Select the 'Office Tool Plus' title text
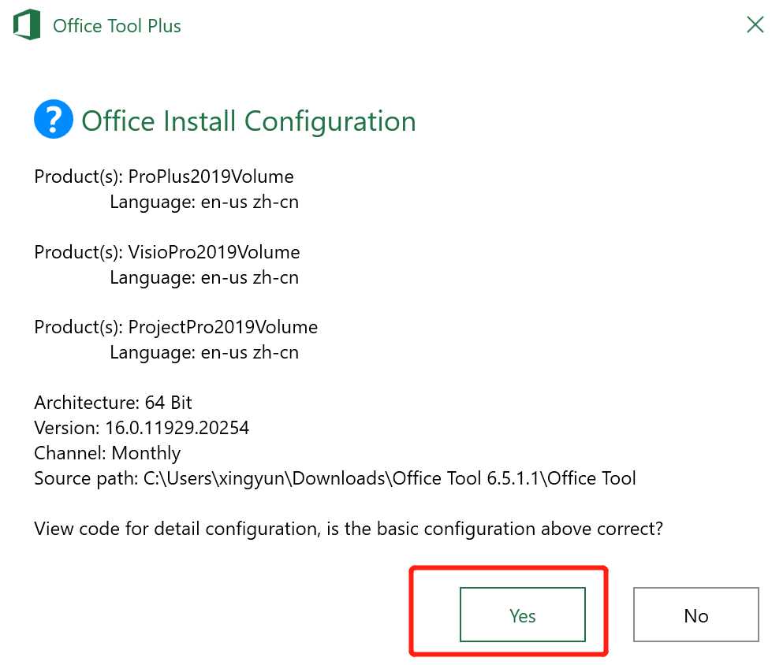The width and height of the screenshot is (783, 665). pos(117,26)
